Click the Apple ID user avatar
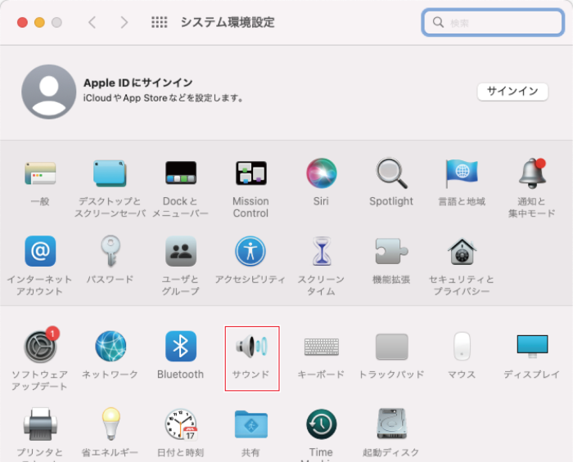 (48, 92)
